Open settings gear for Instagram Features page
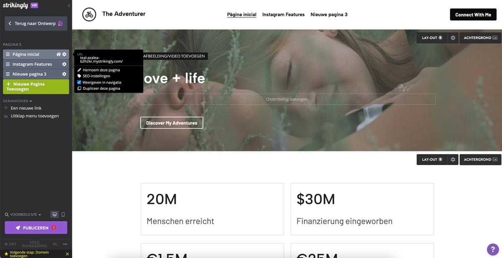502x258 pixels. click(64, 64)
